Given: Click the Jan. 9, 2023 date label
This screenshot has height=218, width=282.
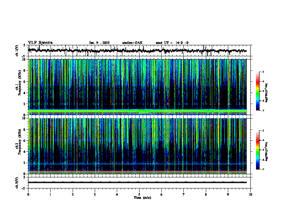Looking at the screenshot, I should pyautogui.click(x=99, y=43).
